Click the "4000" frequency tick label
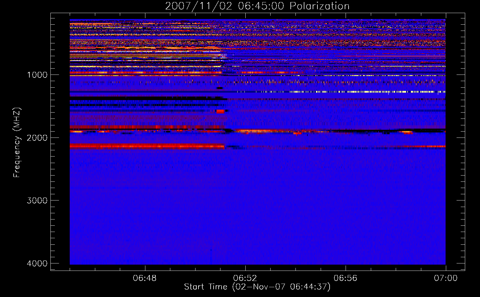 (x=37, y=263)
